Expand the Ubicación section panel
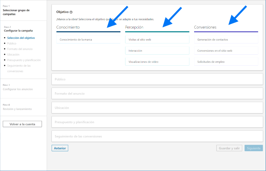Viewport: 266px width, 171px height. 157,108
